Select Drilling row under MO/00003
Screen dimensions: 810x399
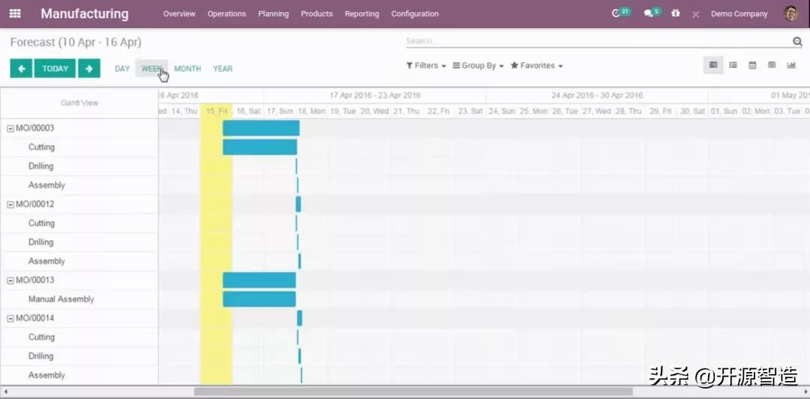pos(40,166)
